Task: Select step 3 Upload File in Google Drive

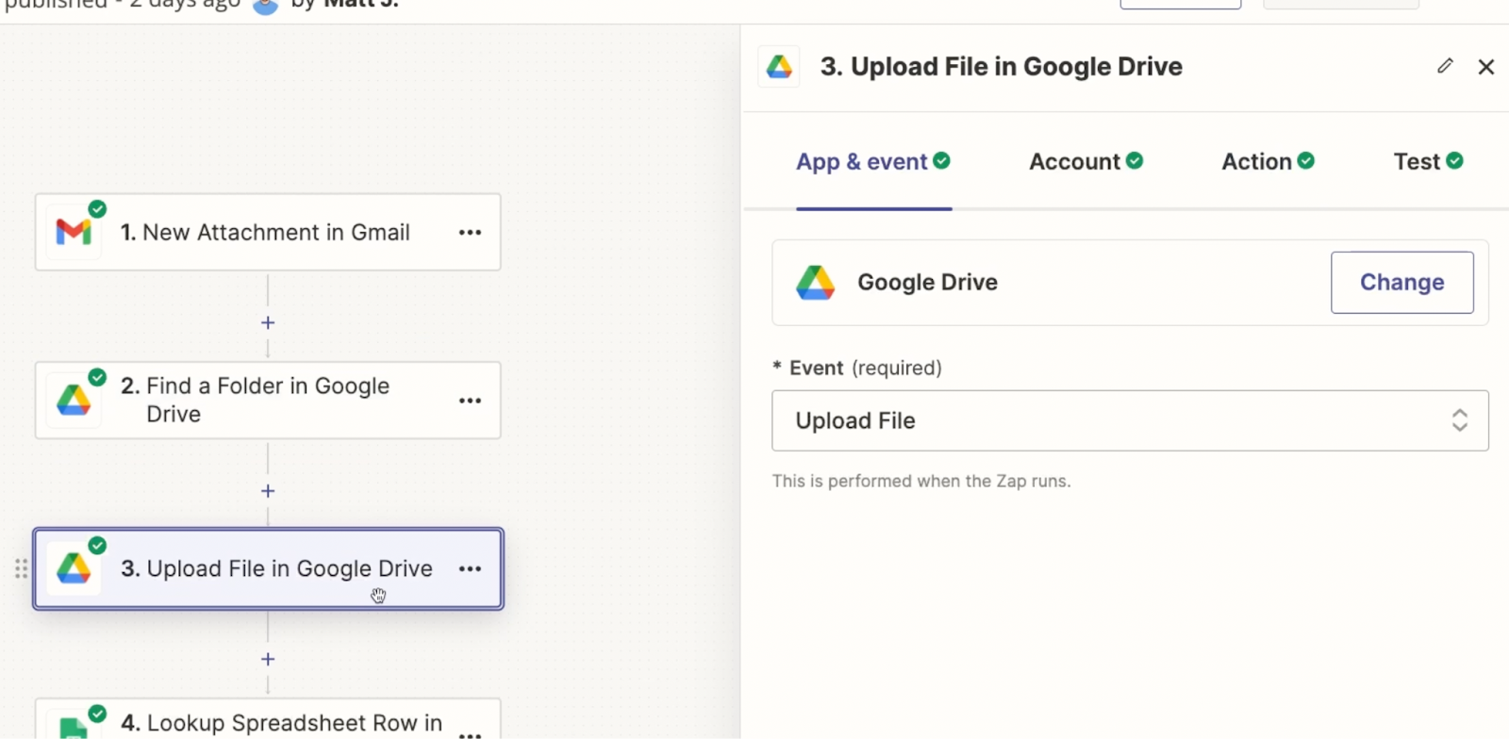Action: pos(268,568)
